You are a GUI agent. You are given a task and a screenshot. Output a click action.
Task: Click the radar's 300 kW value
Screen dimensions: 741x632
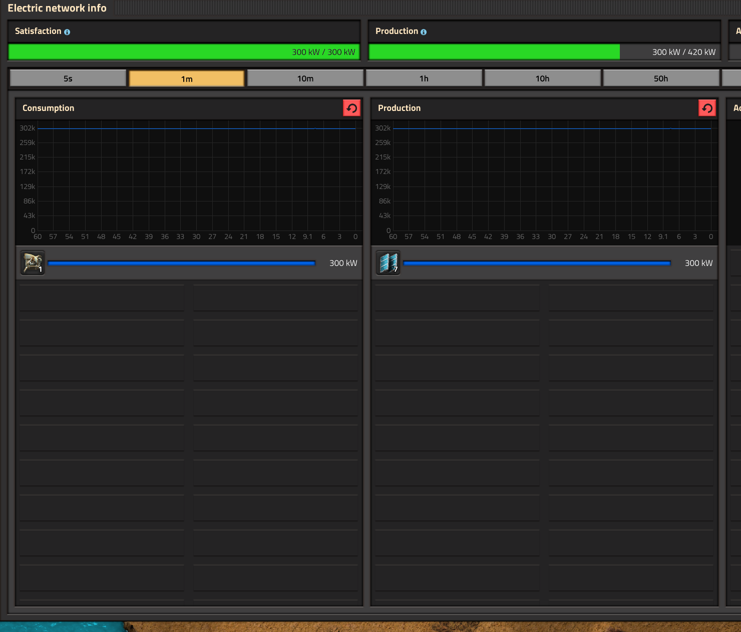click(x=343, y=263)
